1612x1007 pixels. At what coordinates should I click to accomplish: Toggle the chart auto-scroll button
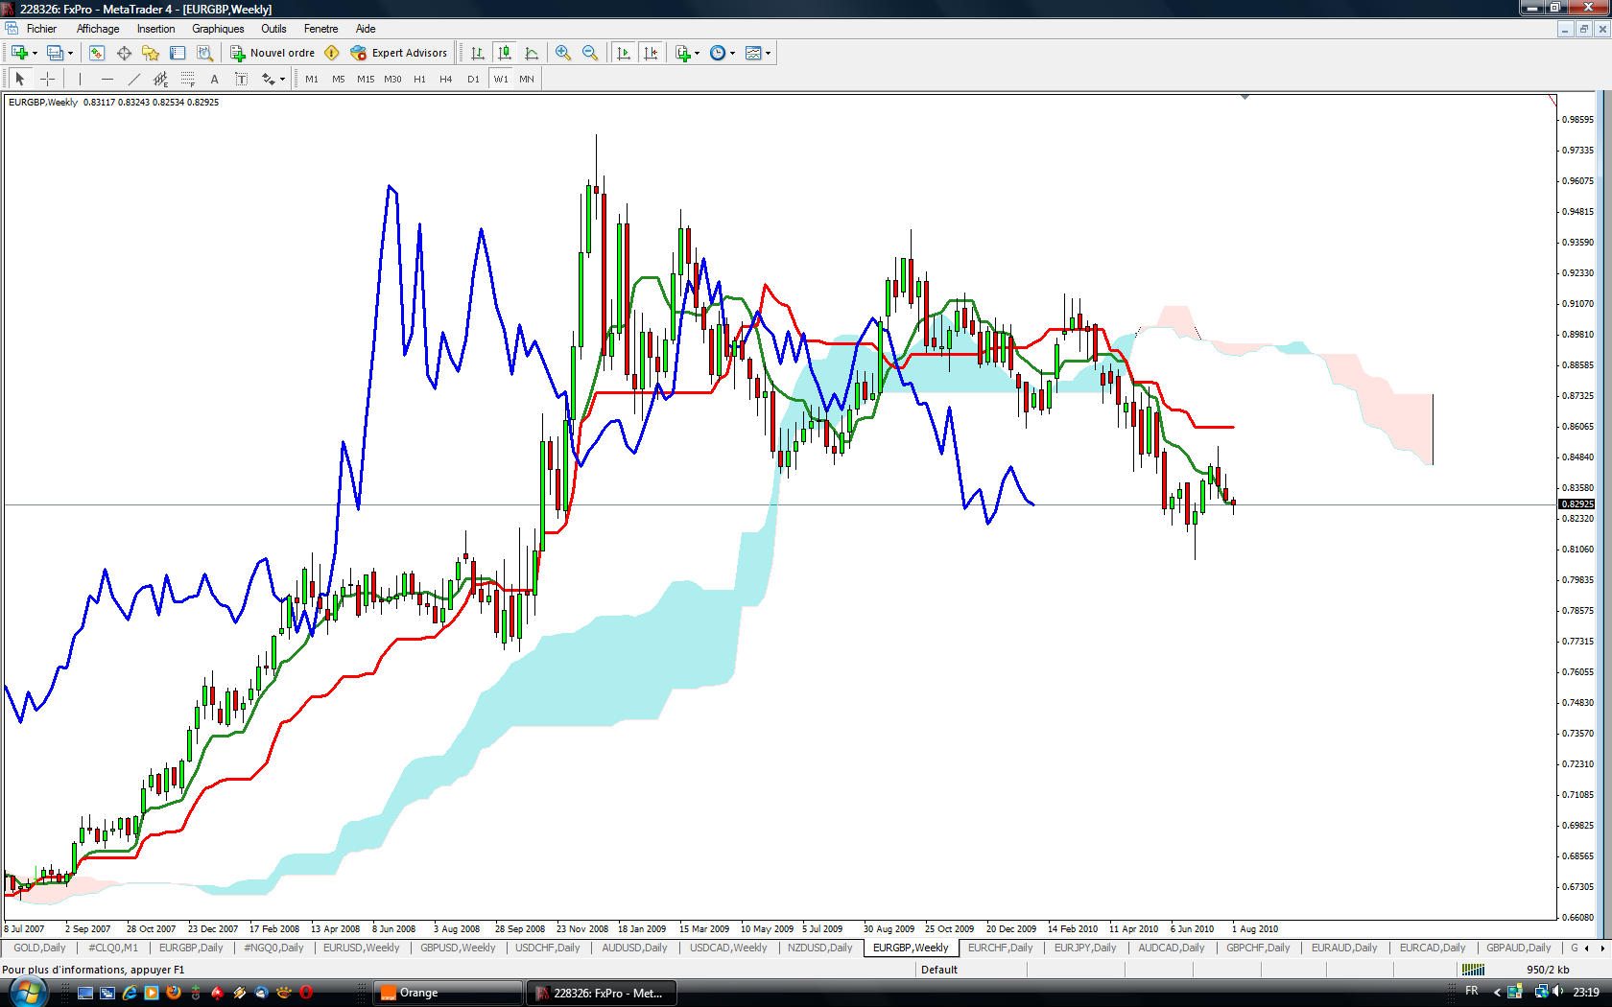pos(624,53)
